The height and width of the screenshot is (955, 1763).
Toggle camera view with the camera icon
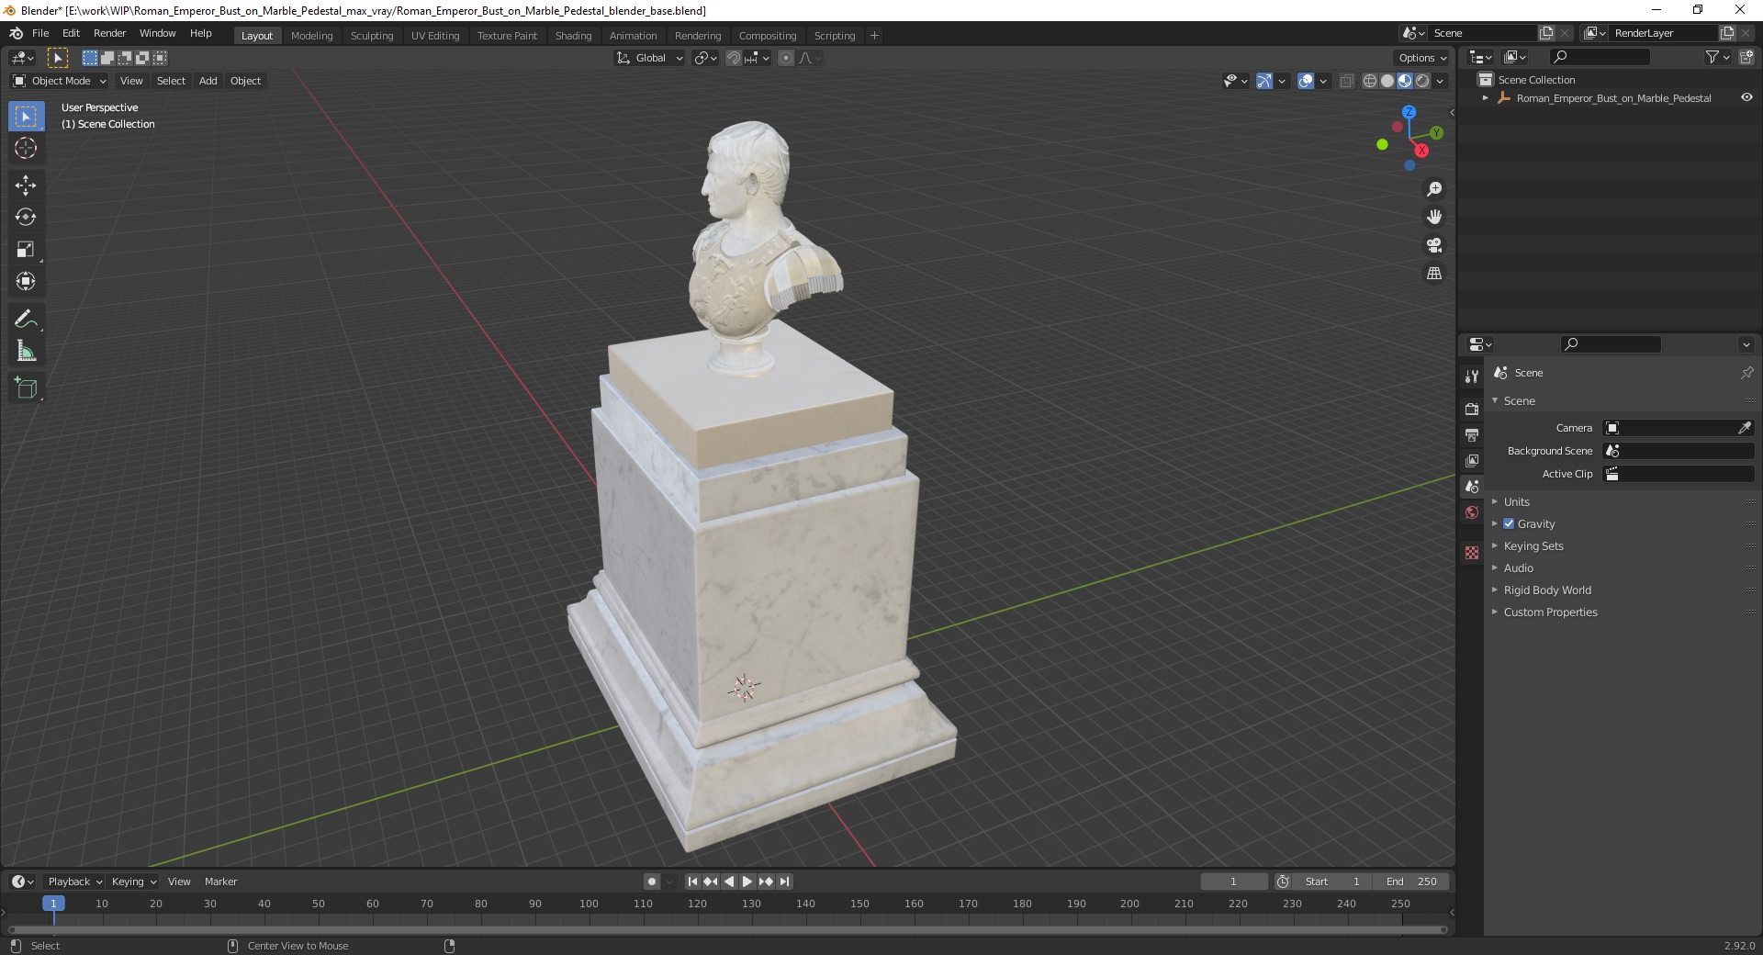(1434, 245)
